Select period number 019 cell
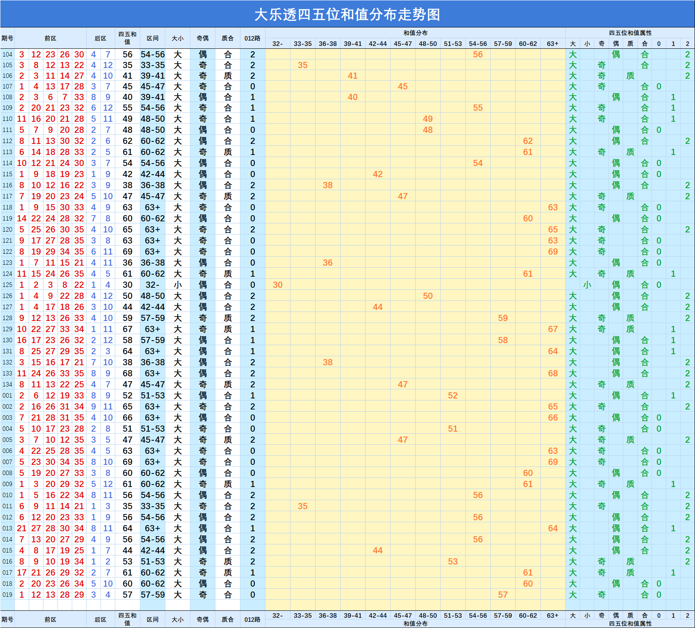Screen dimensions: 695x628 click(7, 594)
